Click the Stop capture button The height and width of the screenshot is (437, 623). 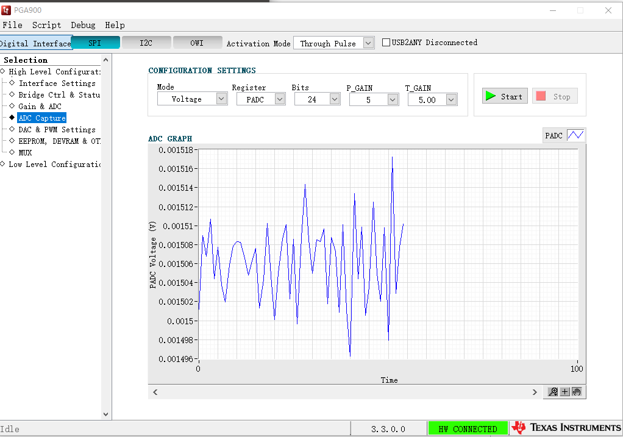pos(555,96)
